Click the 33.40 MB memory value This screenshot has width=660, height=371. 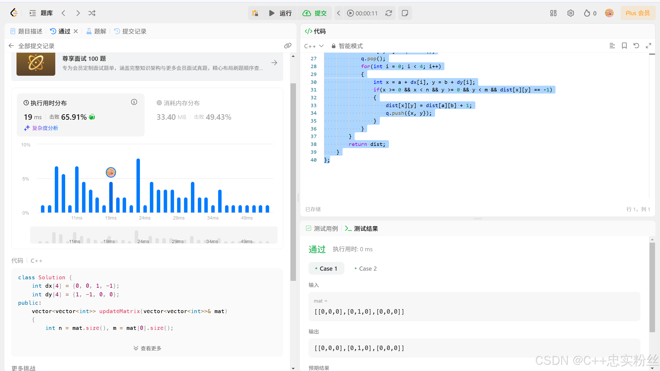tap(171, 117)
